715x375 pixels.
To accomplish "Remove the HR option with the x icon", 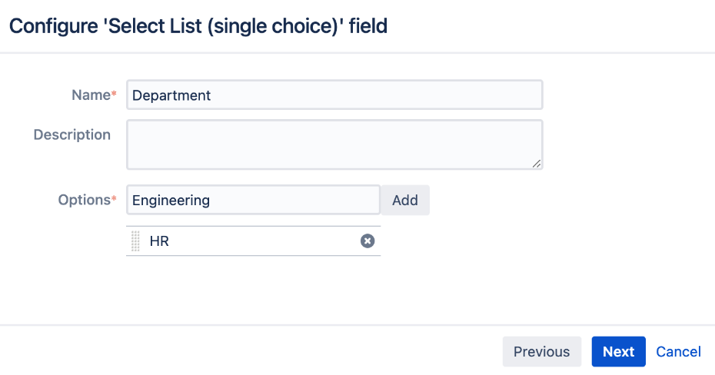I will click(x=367, y=241).
